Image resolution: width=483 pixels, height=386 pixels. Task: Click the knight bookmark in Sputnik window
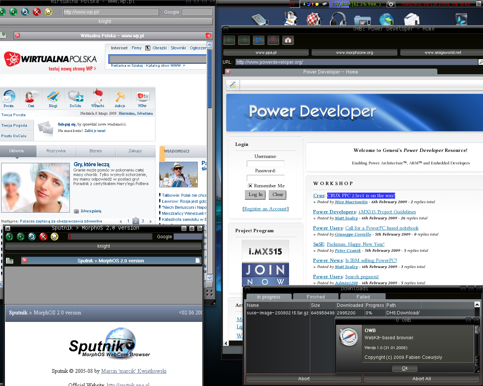click(103, 246)
